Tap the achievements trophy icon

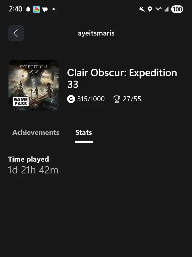pos(117,99)
